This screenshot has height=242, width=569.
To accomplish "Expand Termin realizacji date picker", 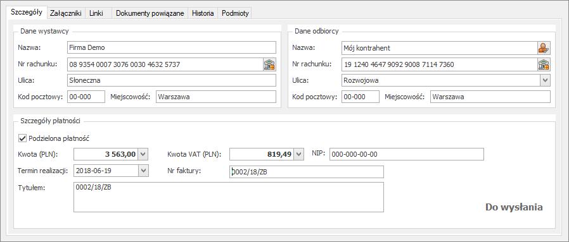I will [x=144, y=171].
